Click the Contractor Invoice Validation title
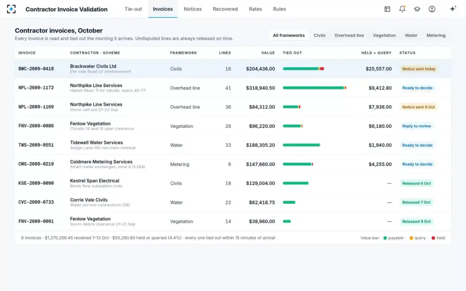Screen dimensions: 466x291 66,9
